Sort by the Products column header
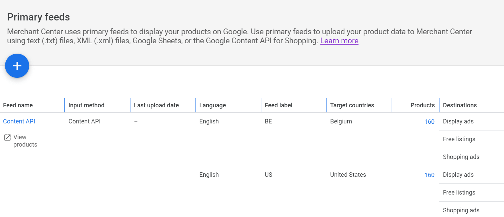This screenshot has width=504, height=217. point(422,105)
